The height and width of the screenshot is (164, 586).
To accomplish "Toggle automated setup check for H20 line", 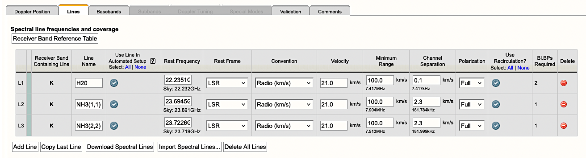I will [114, 83].
